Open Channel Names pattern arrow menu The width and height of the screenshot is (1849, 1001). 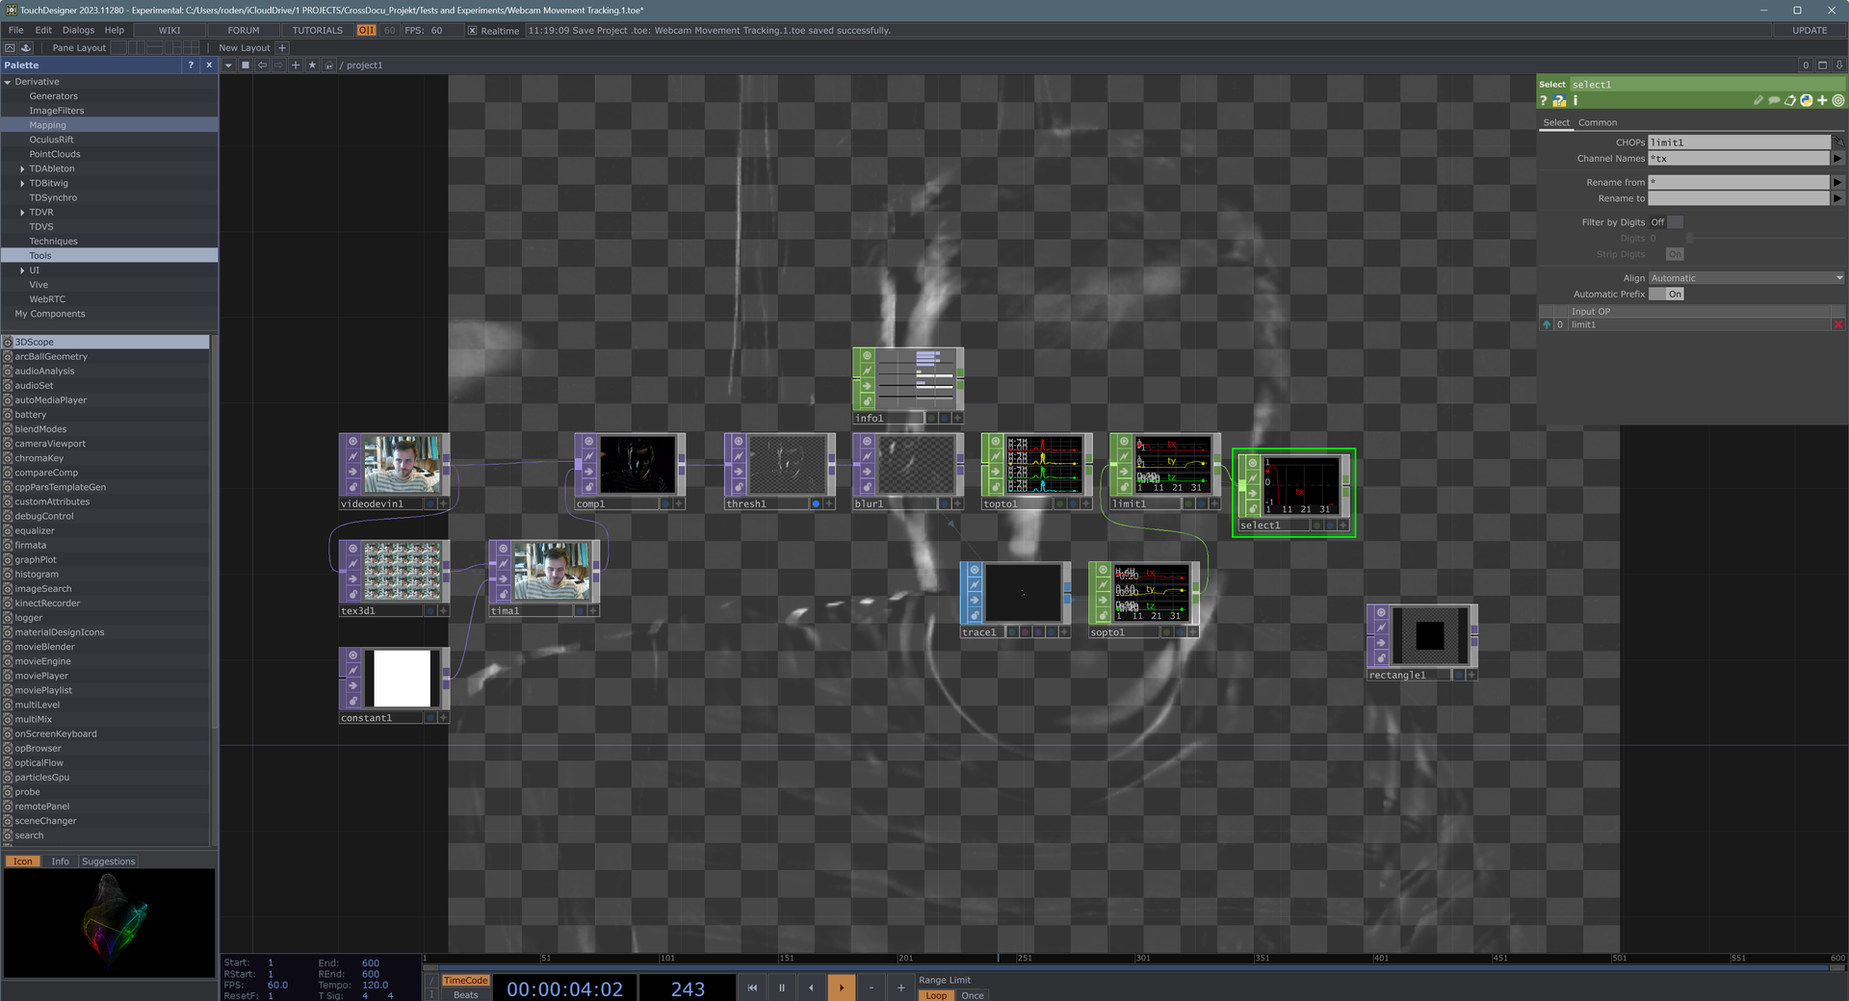(1837, 159)
